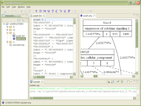Toggle the console scroll lock icon
The image size is (141, 106).
(112, 81)
